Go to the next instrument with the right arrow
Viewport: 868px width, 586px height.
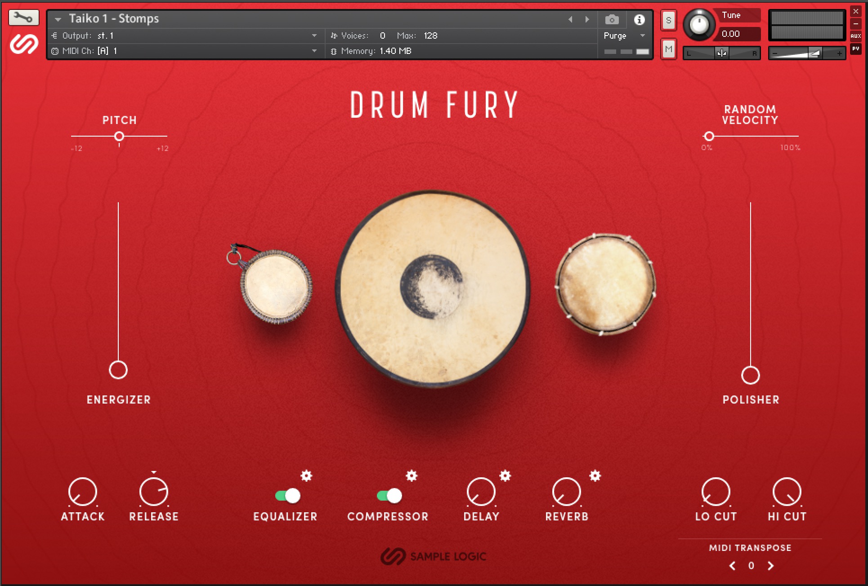[x=587, y=19]
